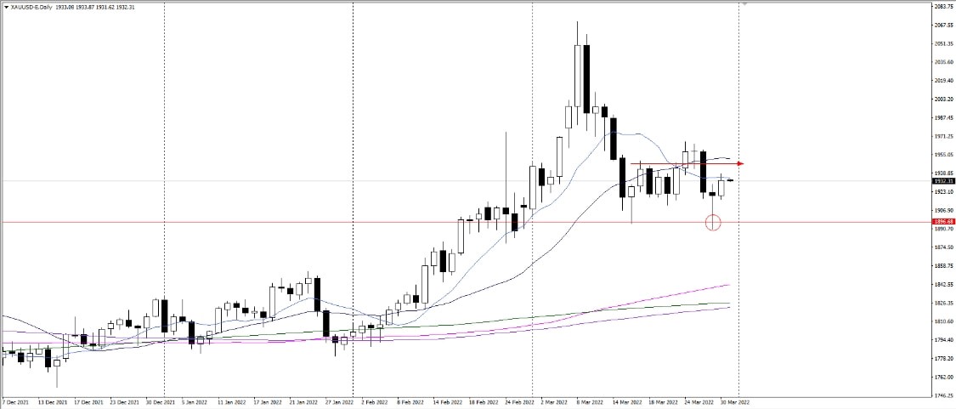The image size is (956, 409).
Task: Click the XAUUSD-E,Daily symbol title
Action: 31,7
